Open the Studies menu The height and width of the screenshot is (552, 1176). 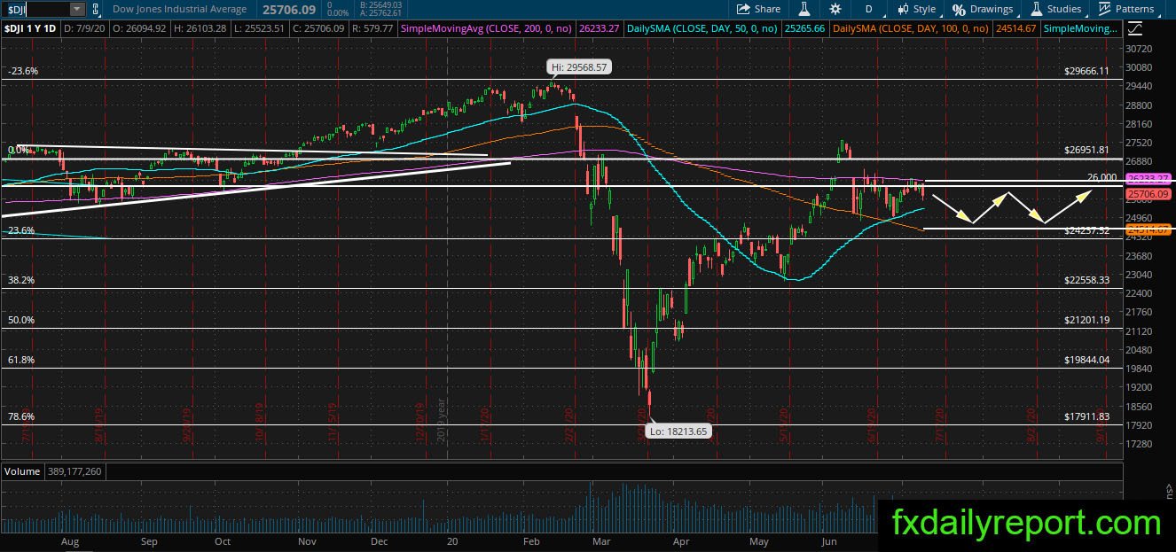(1056, 9)
